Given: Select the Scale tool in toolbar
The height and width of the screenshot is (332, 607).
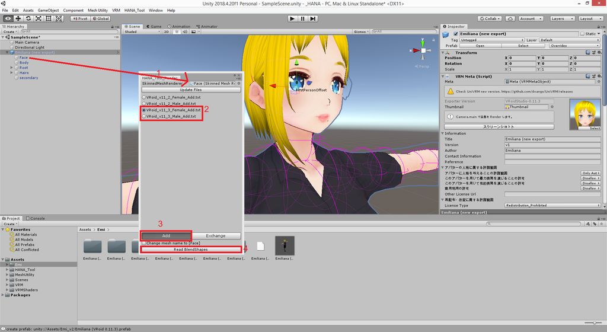Looking at the screenshot, I should click(38, 18).
